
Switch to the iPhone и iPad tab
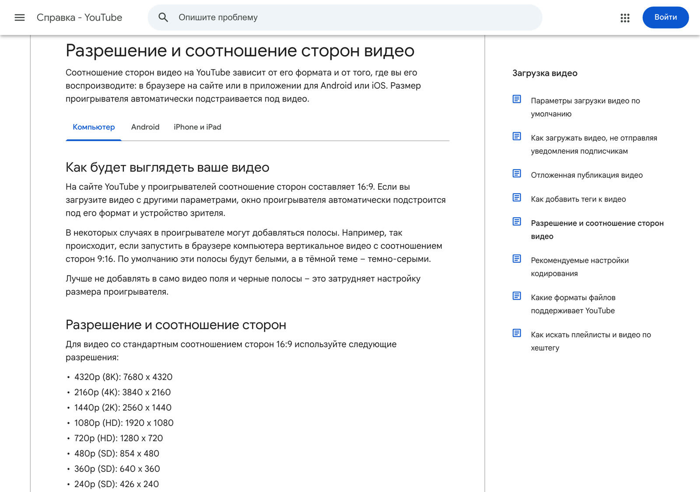(197, 127)
